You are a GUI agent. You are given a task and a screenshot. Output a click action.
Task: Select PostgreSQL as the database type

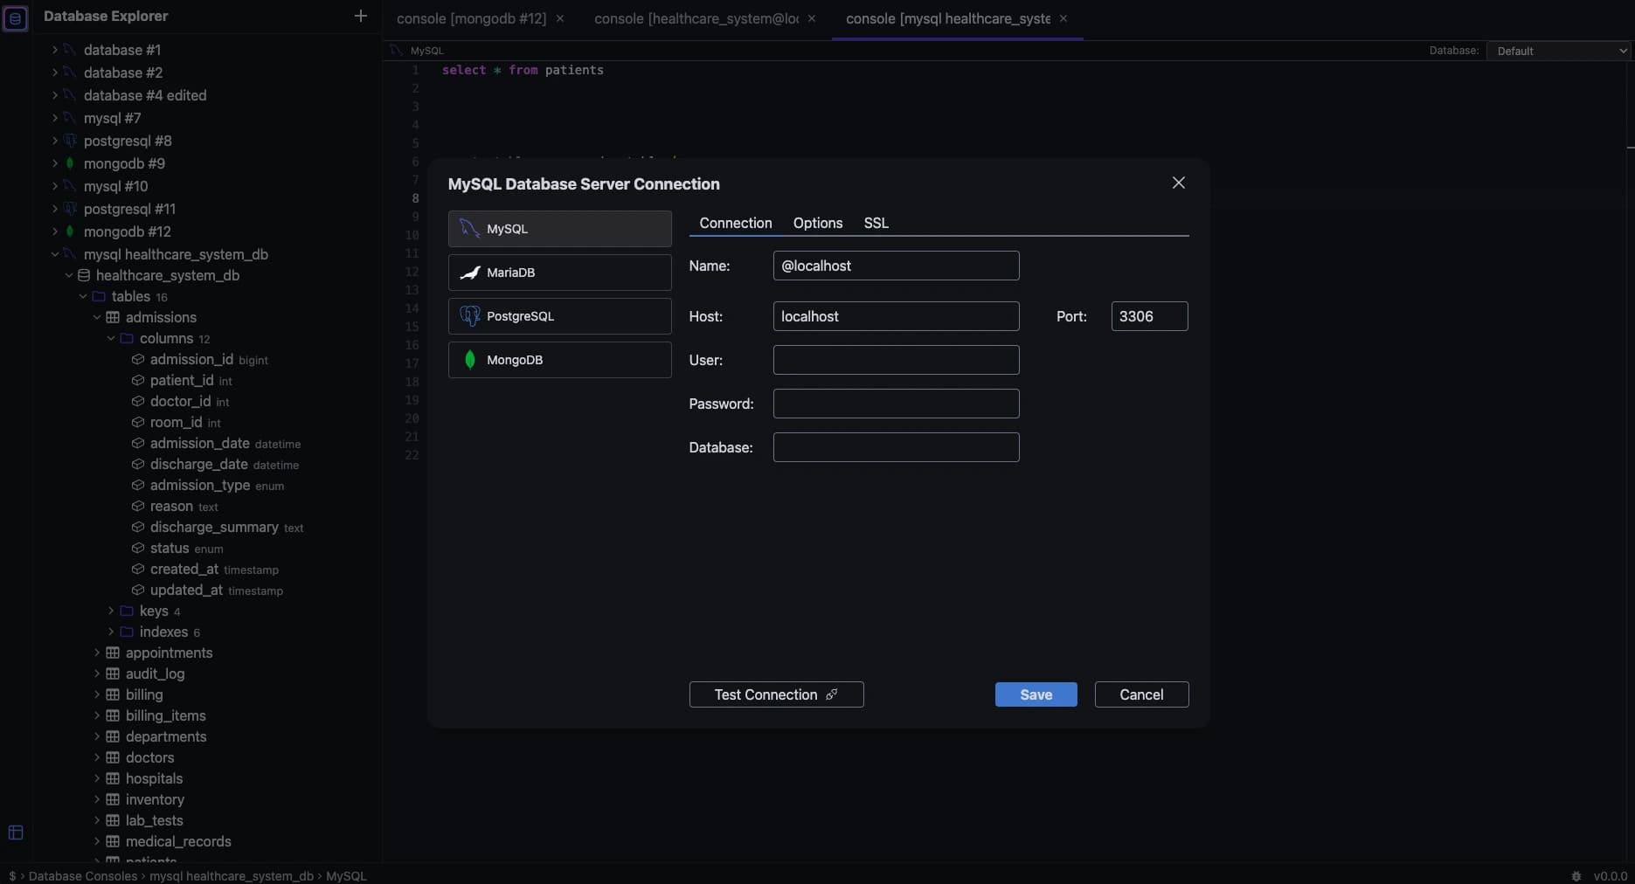559,316
